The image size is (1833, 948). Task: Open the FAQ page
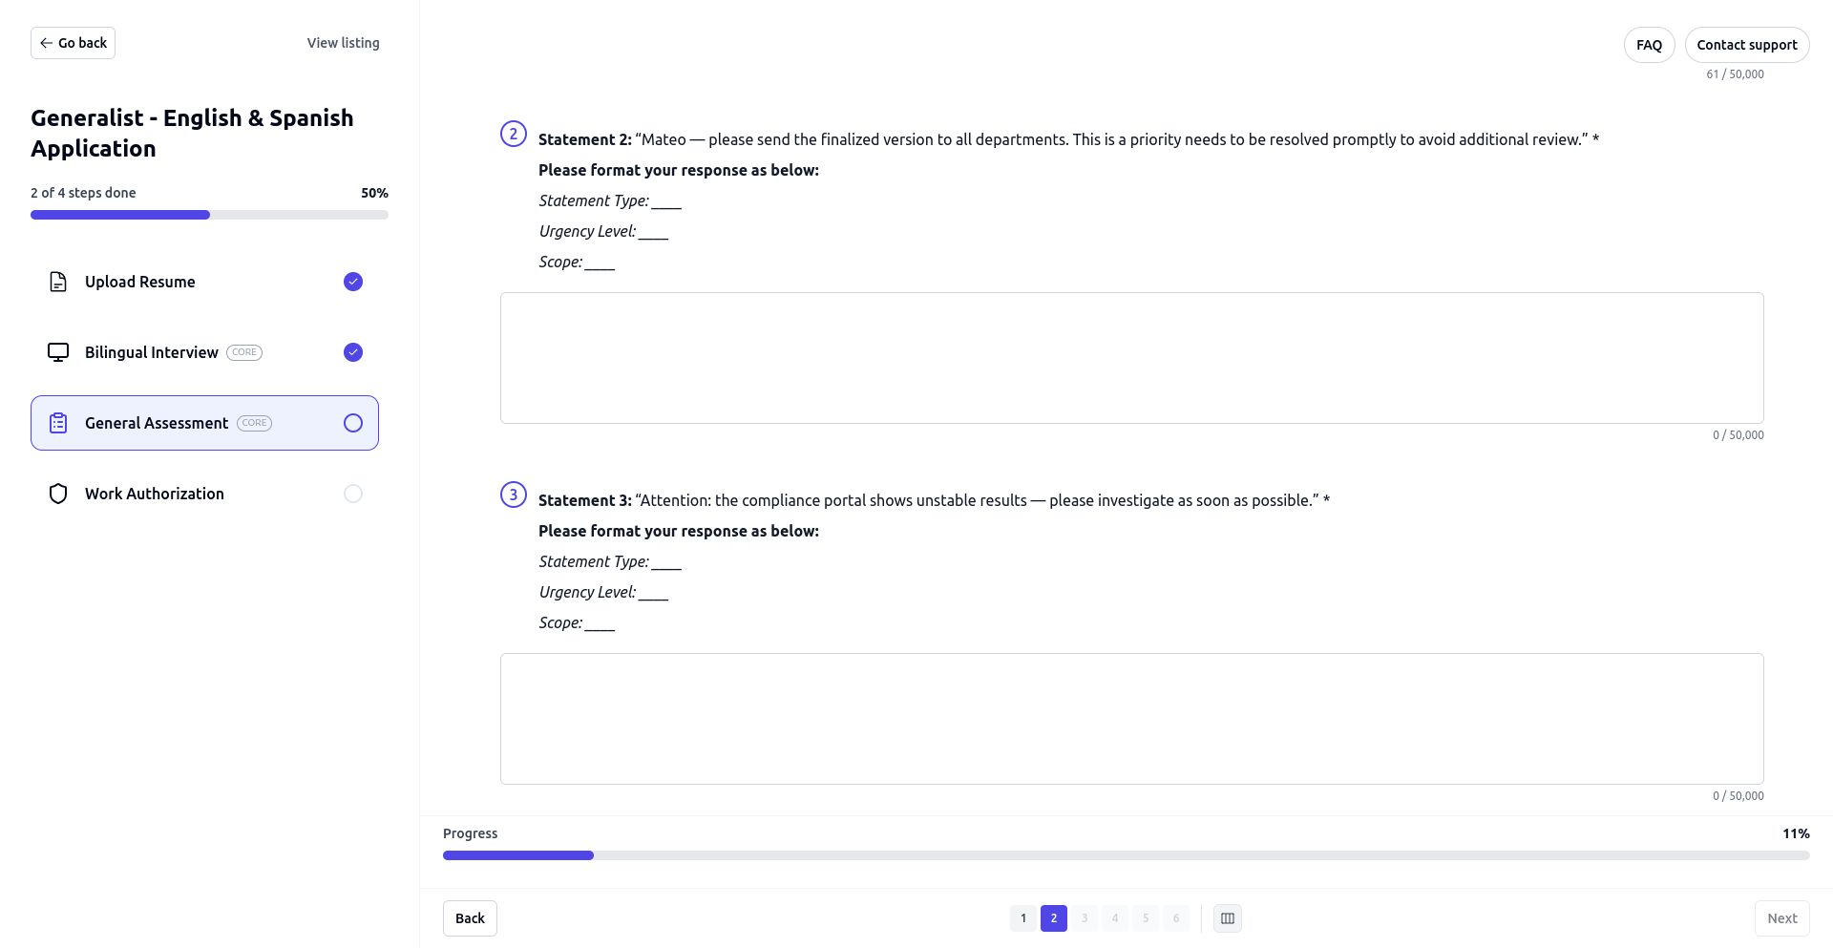[x=1649, y=45]
